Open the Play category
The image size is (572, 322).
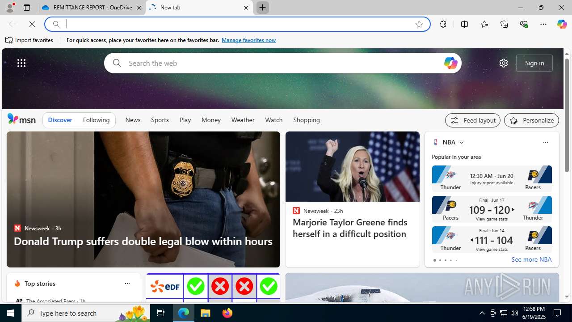[185, 120]
